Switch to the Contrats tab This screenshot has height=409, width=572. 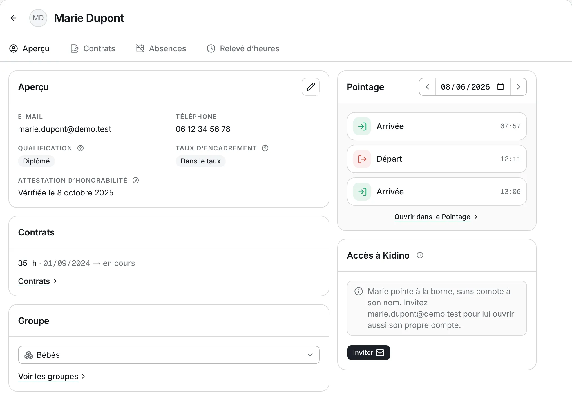(x=93, y=48)
